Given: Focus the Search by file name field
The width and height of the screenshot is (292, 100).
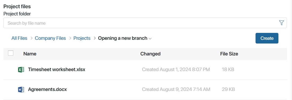Looking at the screenshot, I should point(142,23).
